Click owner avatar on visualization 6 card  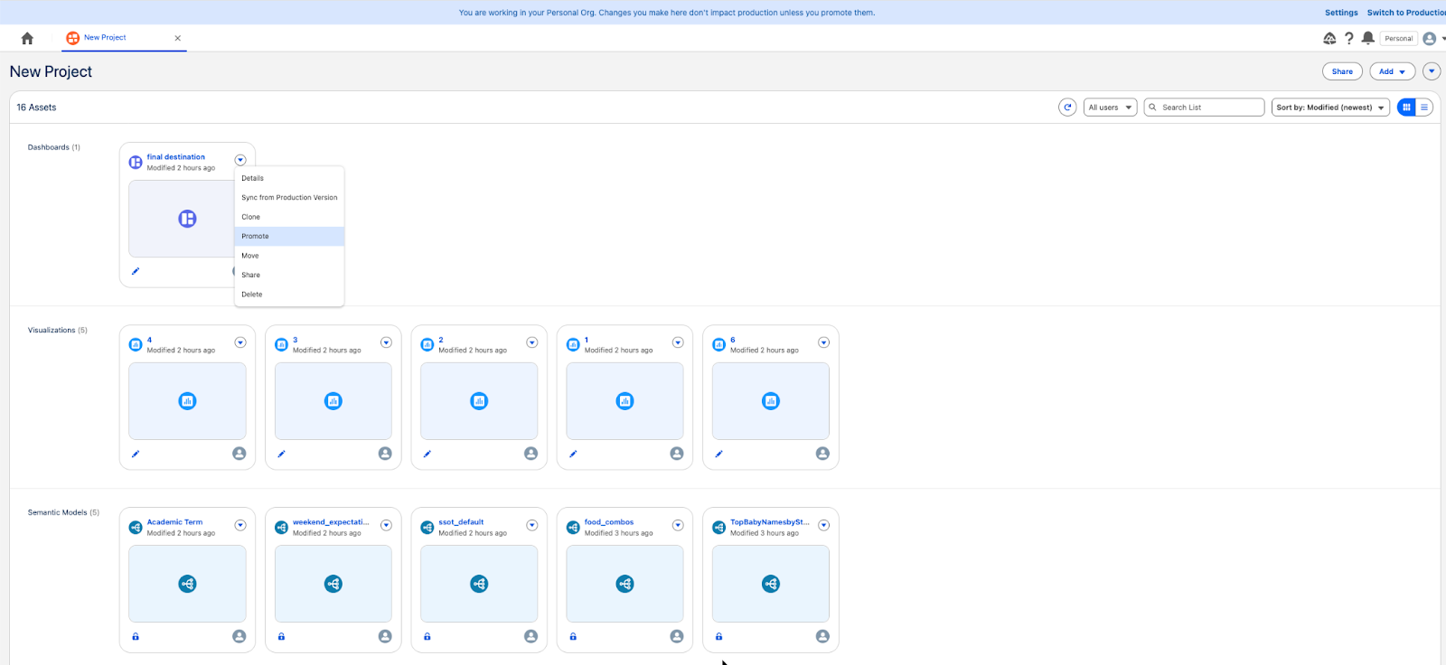[x=822, y=454]
